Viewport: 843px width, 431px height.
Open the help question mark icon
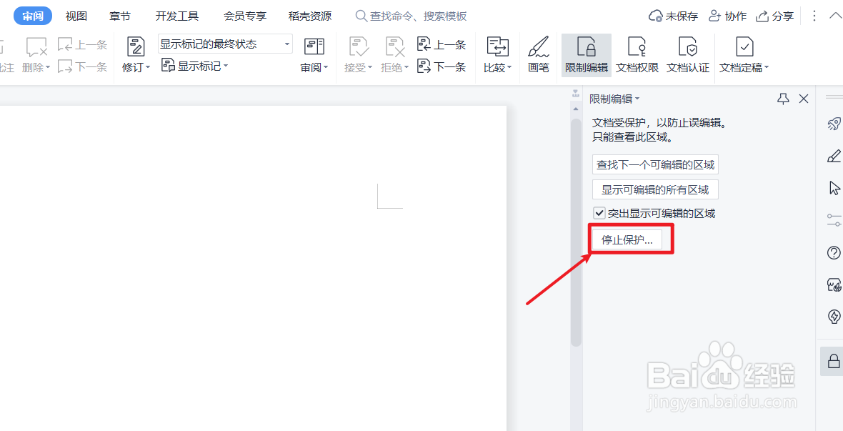(834, 252)
